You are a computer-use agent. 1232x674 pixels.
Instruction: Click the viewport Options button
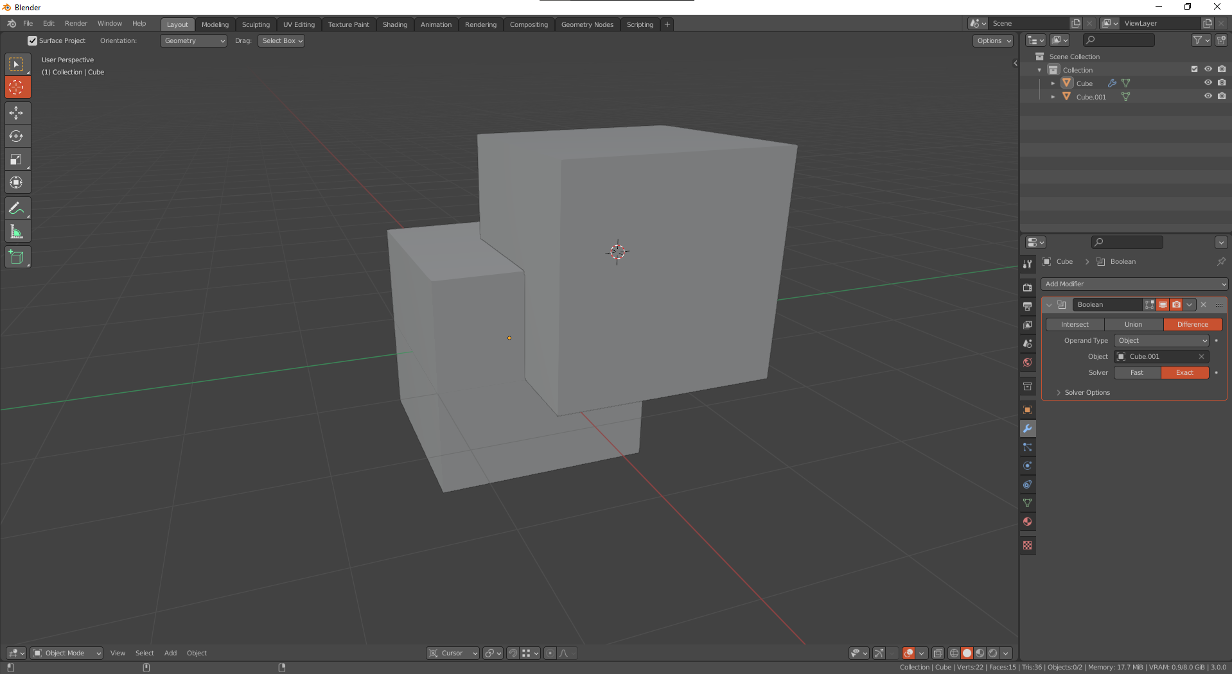994,41
